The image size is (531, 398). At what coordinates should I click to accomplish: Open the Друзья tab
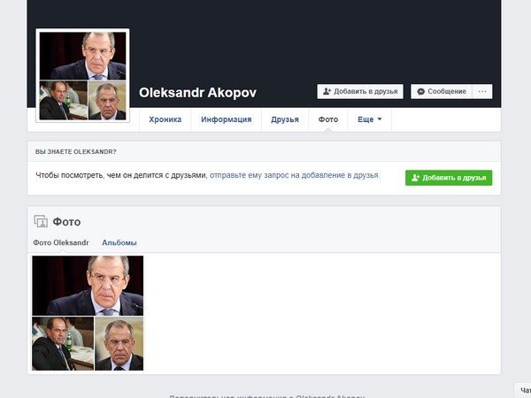click(x=285, y=119)
